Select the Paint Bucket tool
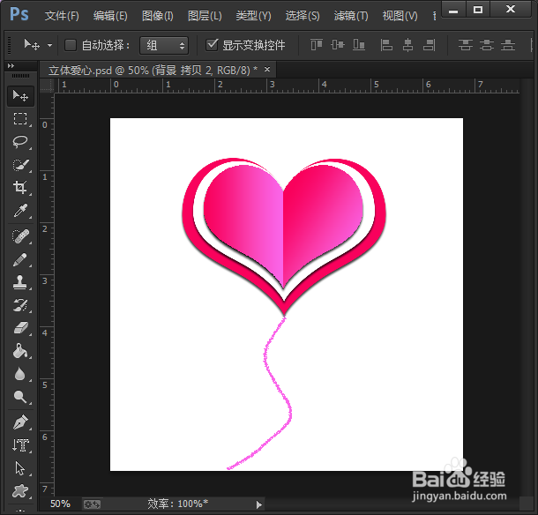The image size is (538, 515). click(20, 351)
